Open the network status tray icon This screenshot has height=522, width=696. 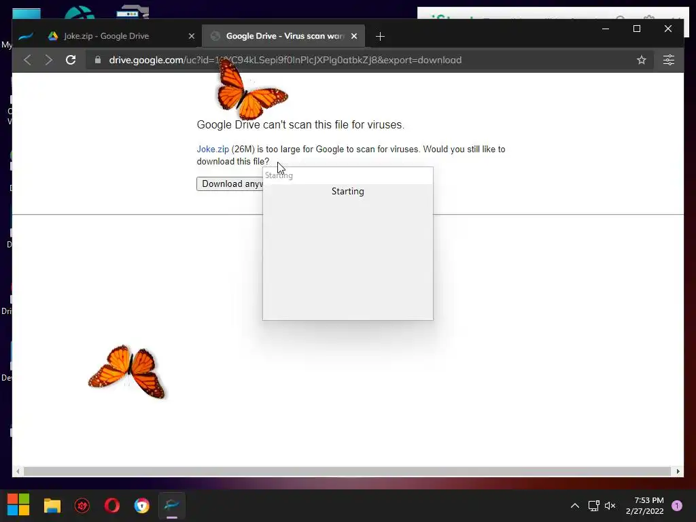(x=593, y=506)
